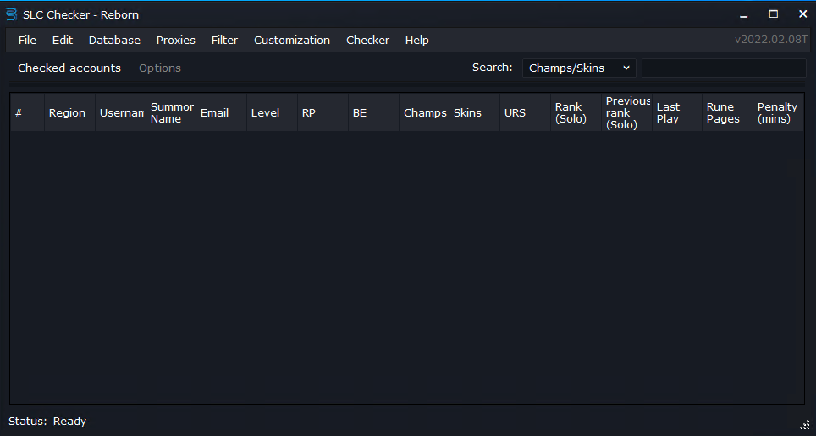
Task: Switch to the Checked accounts tab
Action: pos(69,68)
